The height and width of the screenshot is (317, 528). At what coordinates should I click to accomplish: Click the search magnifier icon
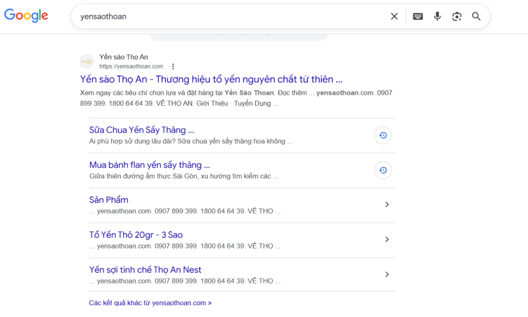pos(476,16)
